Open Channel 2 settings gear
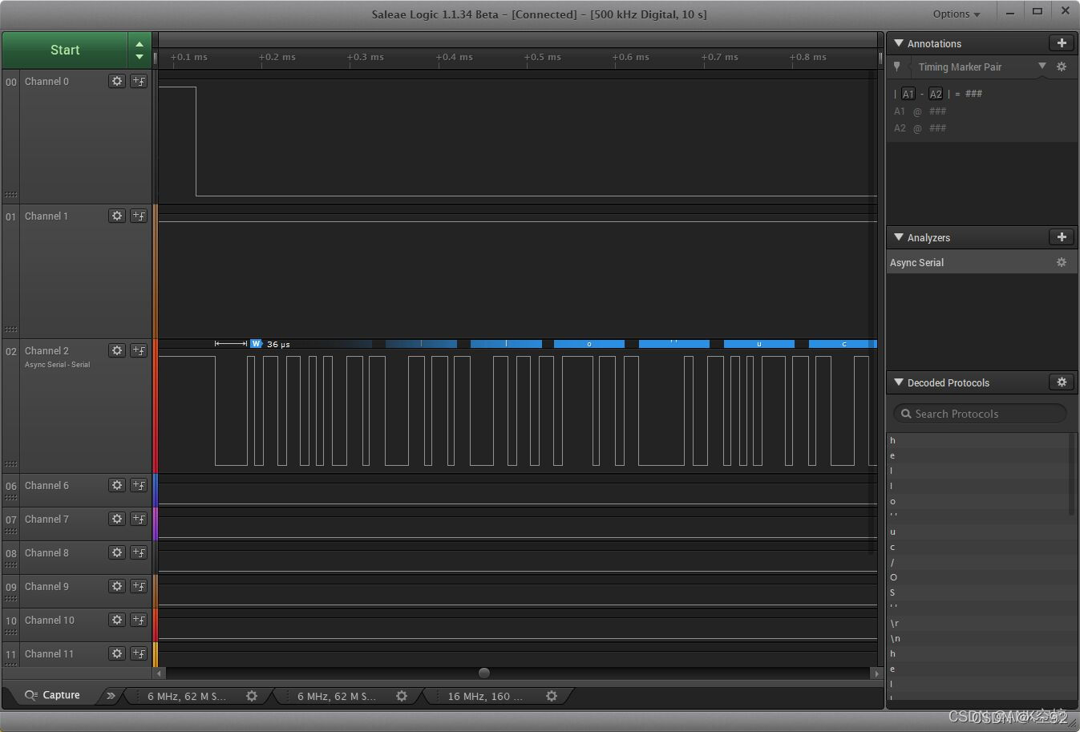 tap(117, 350)
